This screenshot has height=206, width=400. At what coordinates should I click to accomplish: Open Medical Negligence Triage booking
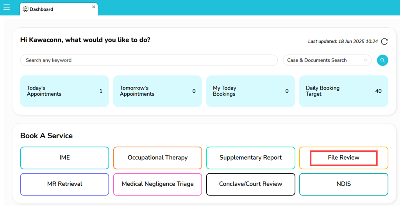pyautogui.click(x=157, y=184)
